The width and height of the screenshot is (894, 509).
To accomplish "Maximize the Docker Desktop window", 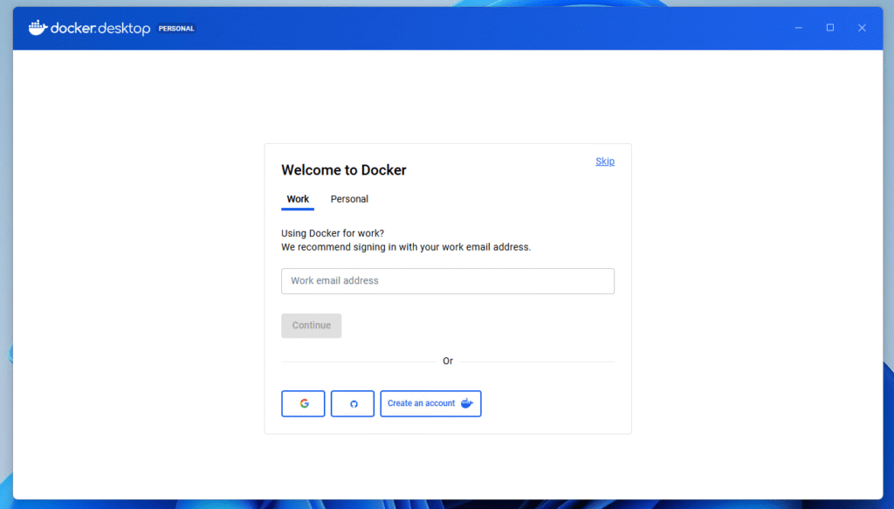I will 830,28.
